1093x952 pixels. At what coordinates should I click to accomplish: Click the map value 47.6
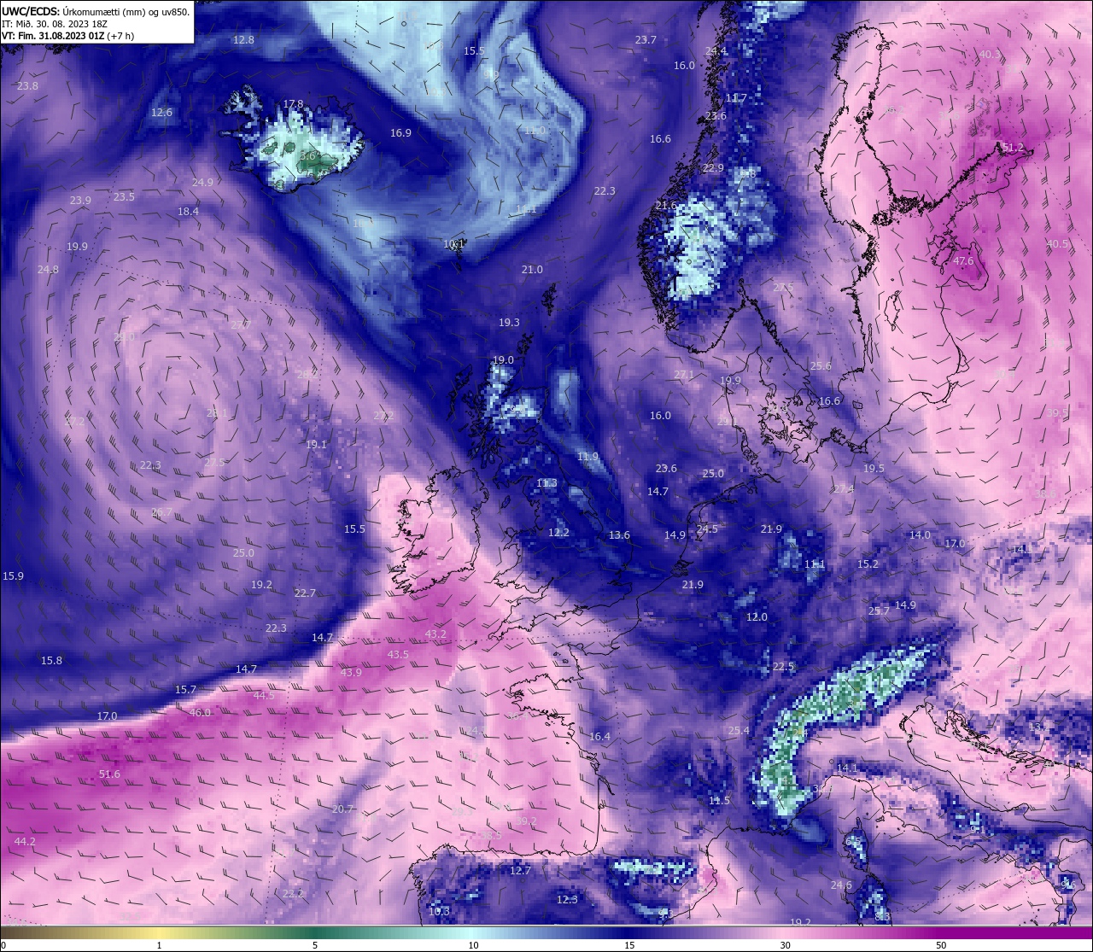coord(963,261)
